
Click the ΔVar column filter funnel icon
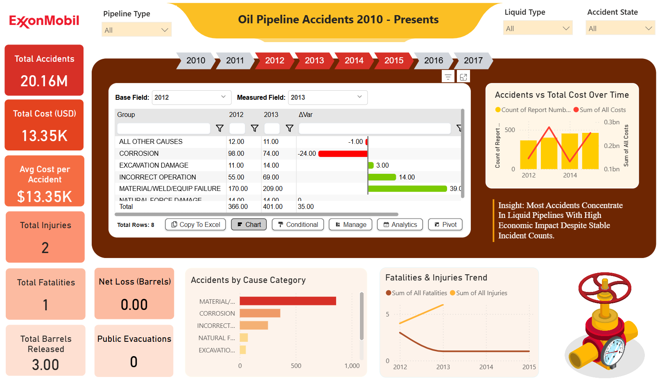(459, 128)
